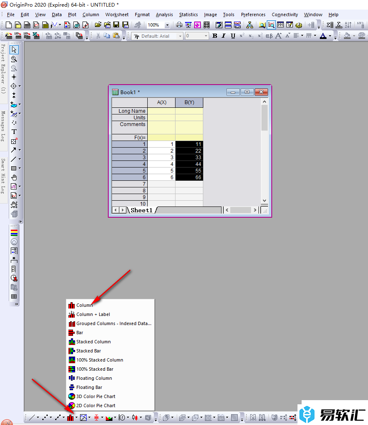The width and height of the screenshot is (368, 425).
Task: Click cell containing 44 in column B
Action: click(189, 164)
